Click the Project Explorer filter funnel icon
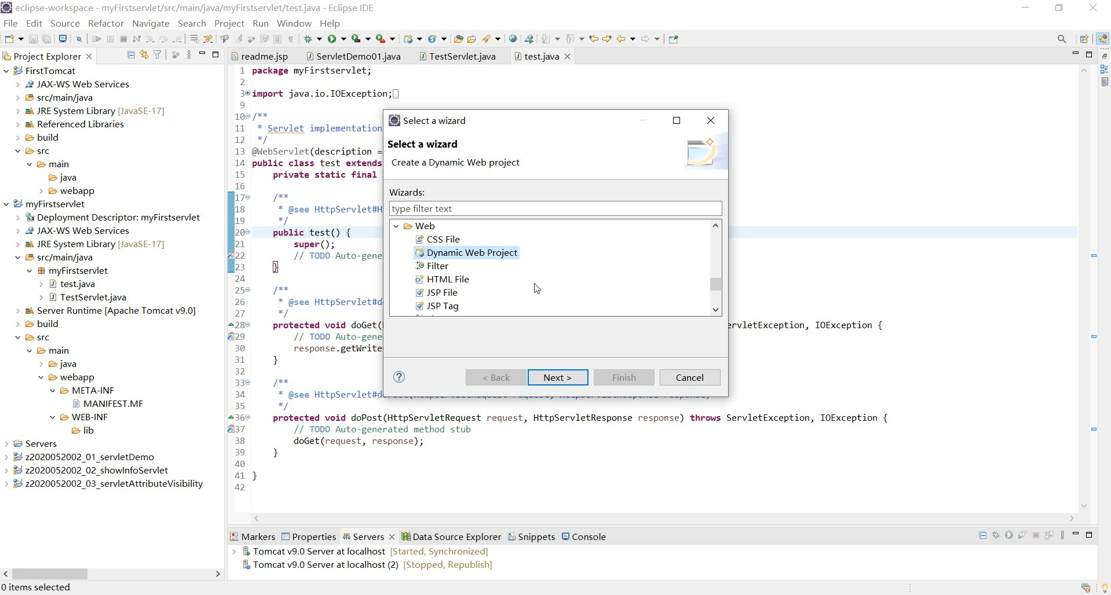 (x=158, y=55)
